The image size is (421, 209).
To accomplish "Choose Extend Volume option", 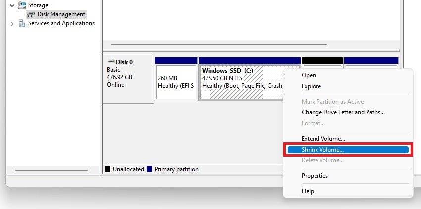I will pyautogui.click(x=348, y=139).
